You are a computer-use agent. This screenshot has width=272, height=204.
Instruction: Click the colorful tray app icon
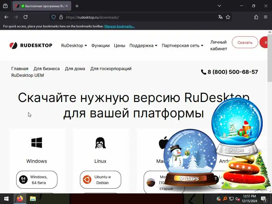[219, 199]
